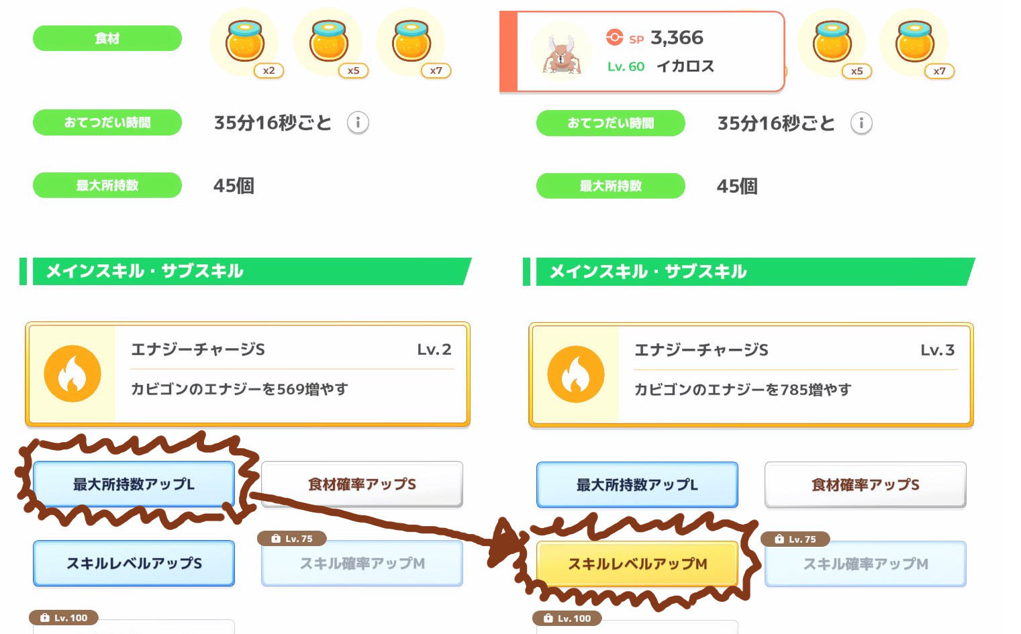Select right 最大所持数アップL sub skill

pos(637,484)
